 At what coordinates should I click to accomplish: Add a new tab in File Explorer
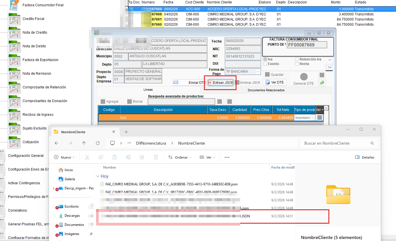(126, 132)
